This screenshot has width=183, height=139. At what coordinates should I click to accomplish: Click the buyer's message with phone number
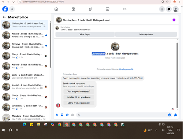click(x=102, y=78)
